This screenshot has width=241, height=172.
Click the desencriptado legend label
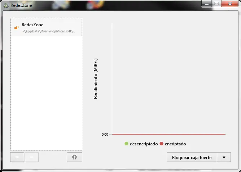point(144,144)
